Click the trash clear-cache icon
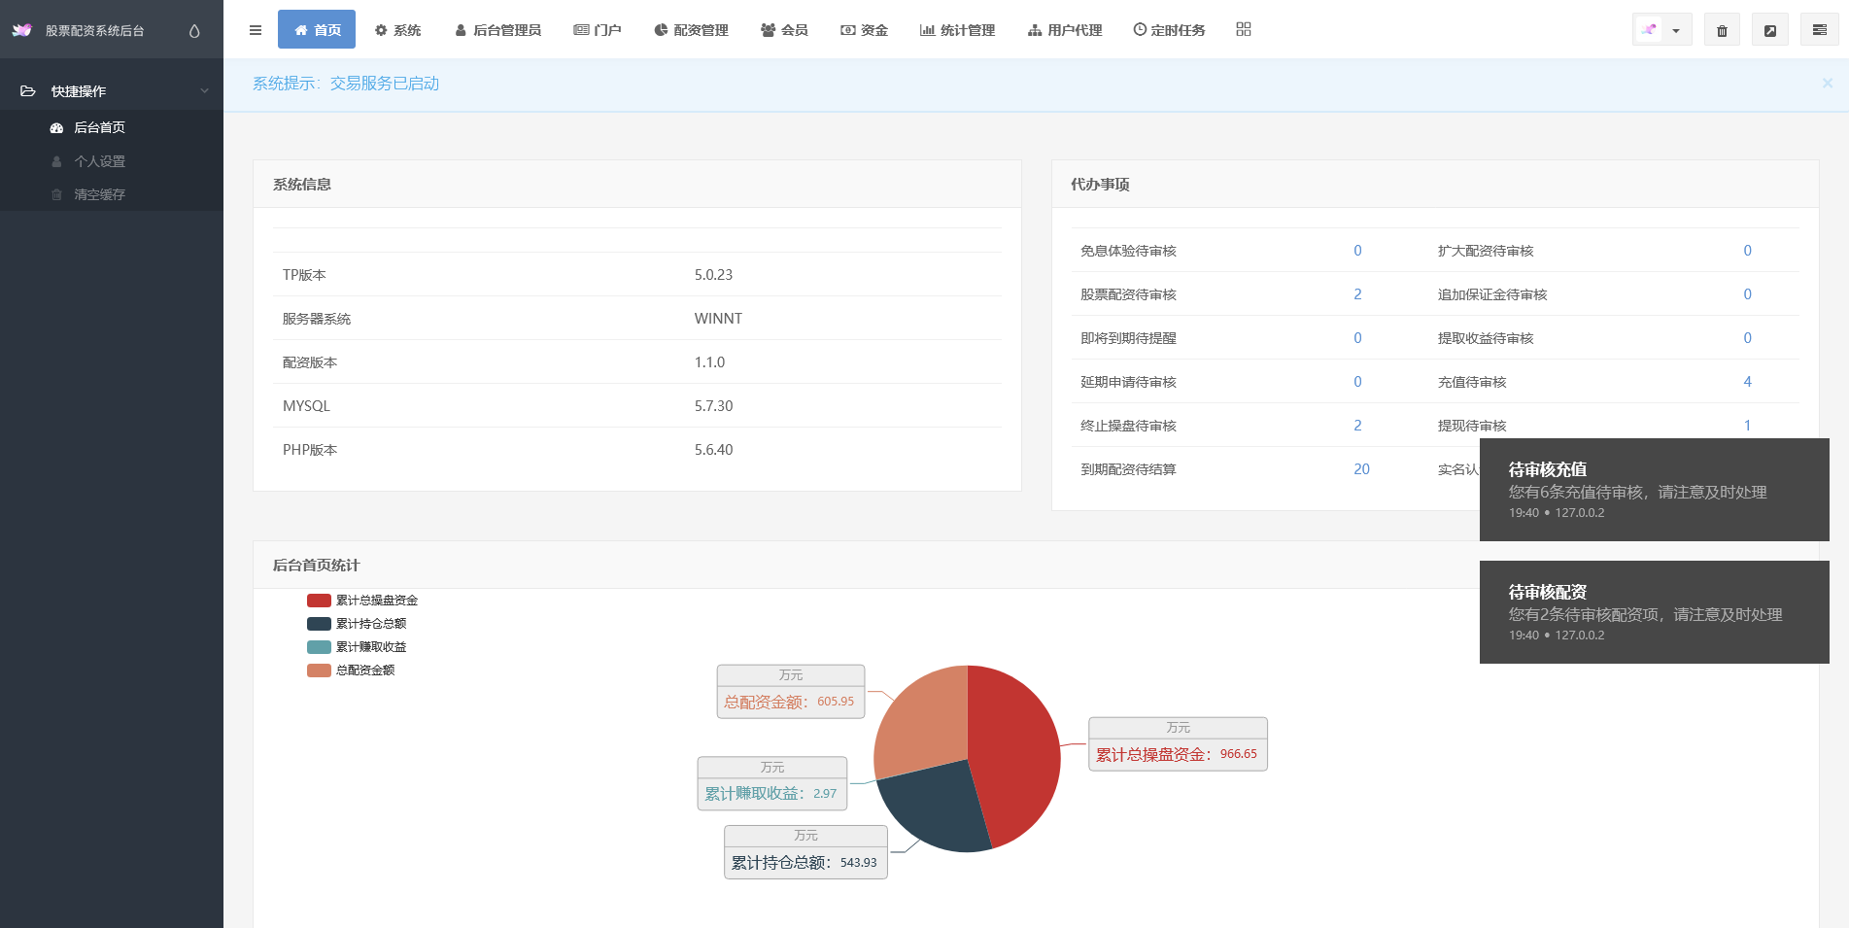 point(1722,30)
